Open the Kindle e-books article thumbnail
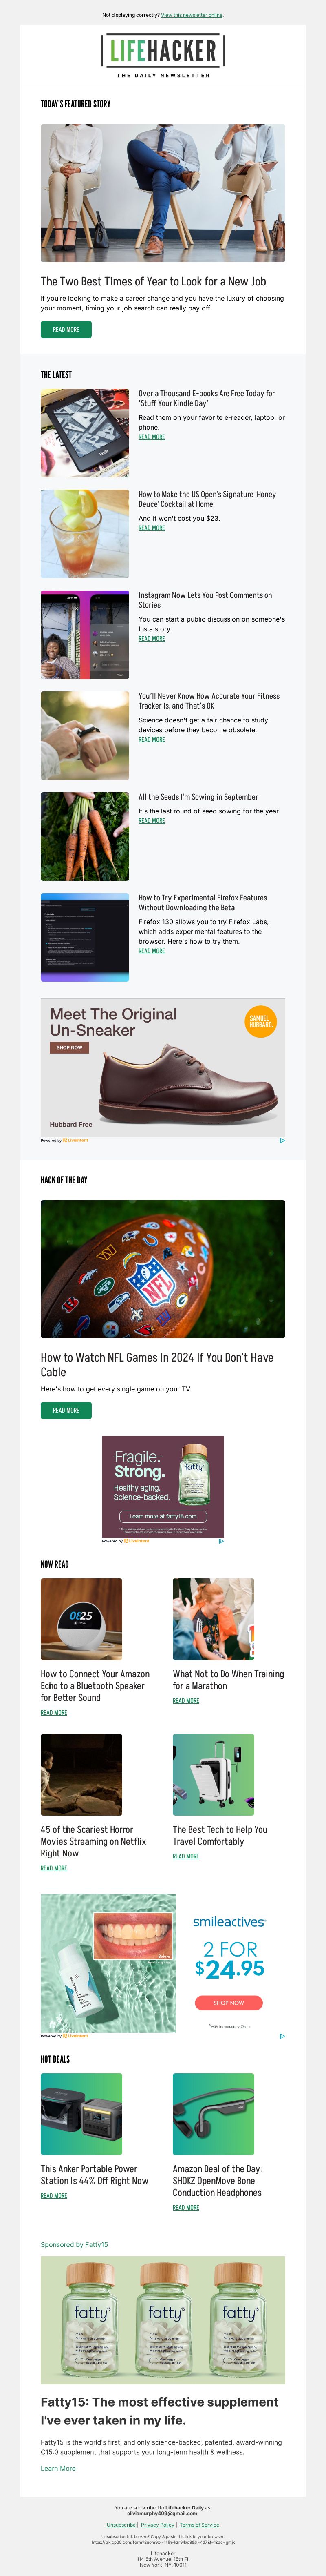The height and width of the screenshot is (2576, 326). coord(85,433)
